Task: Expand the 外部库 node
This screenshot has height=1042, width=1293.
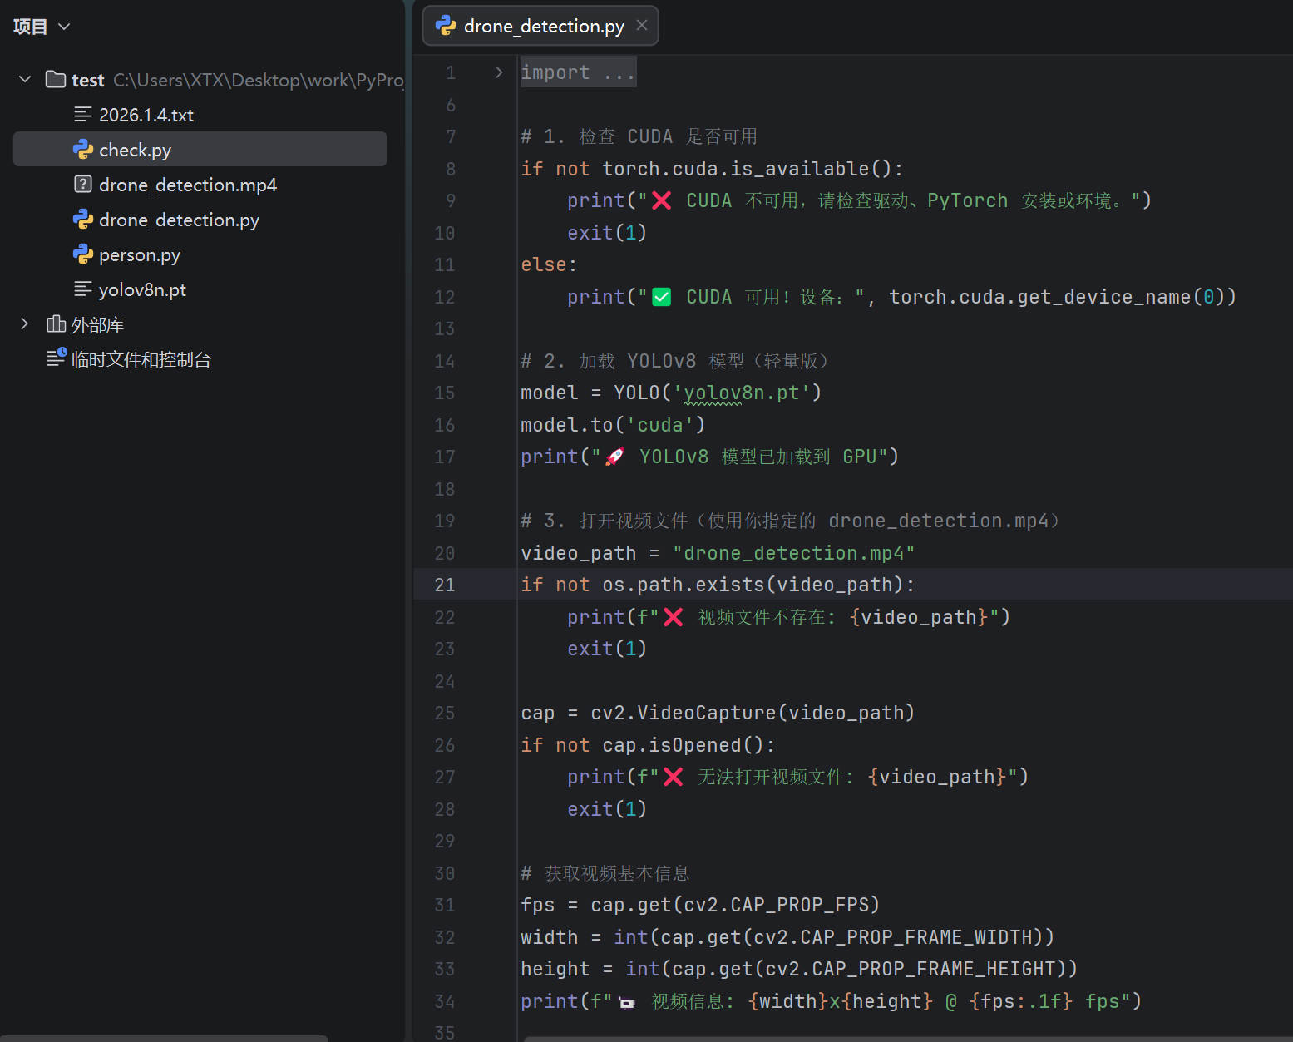Action: tap(25, 324)
